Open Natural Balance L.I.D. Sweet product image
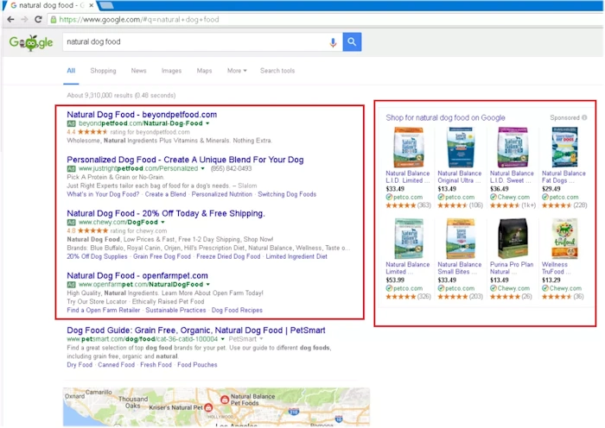605x428 pixels. tap(513, 148)
